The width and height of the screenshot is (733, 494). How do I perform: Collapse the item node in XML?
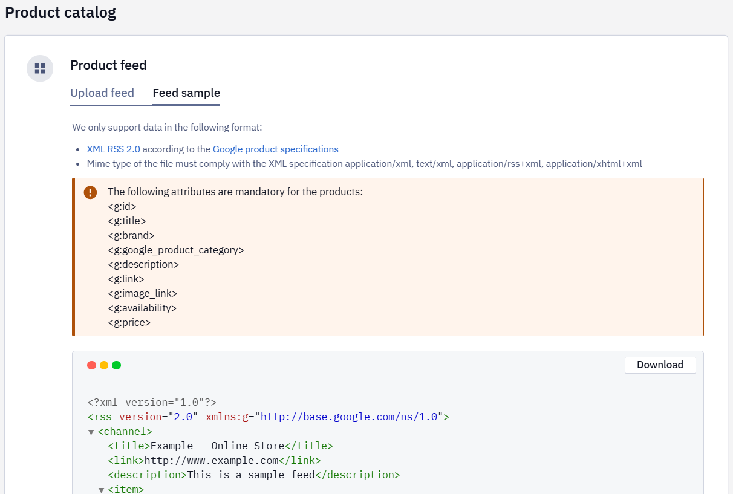point(102,490)
